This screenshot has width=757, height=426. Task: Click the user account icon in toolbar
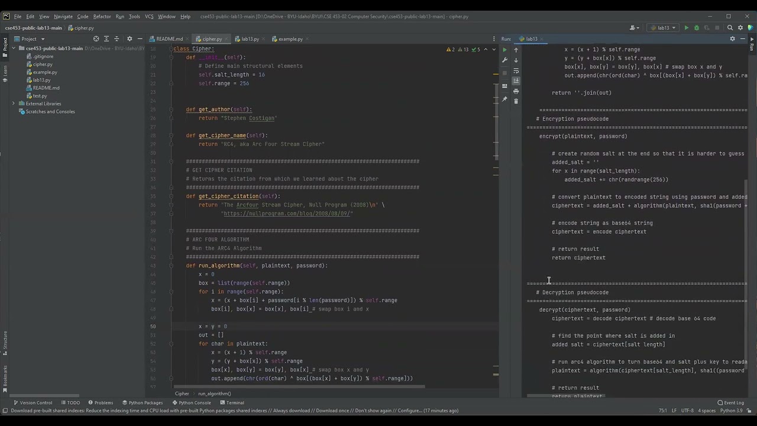pyautogui.click(x=635, y=28)
